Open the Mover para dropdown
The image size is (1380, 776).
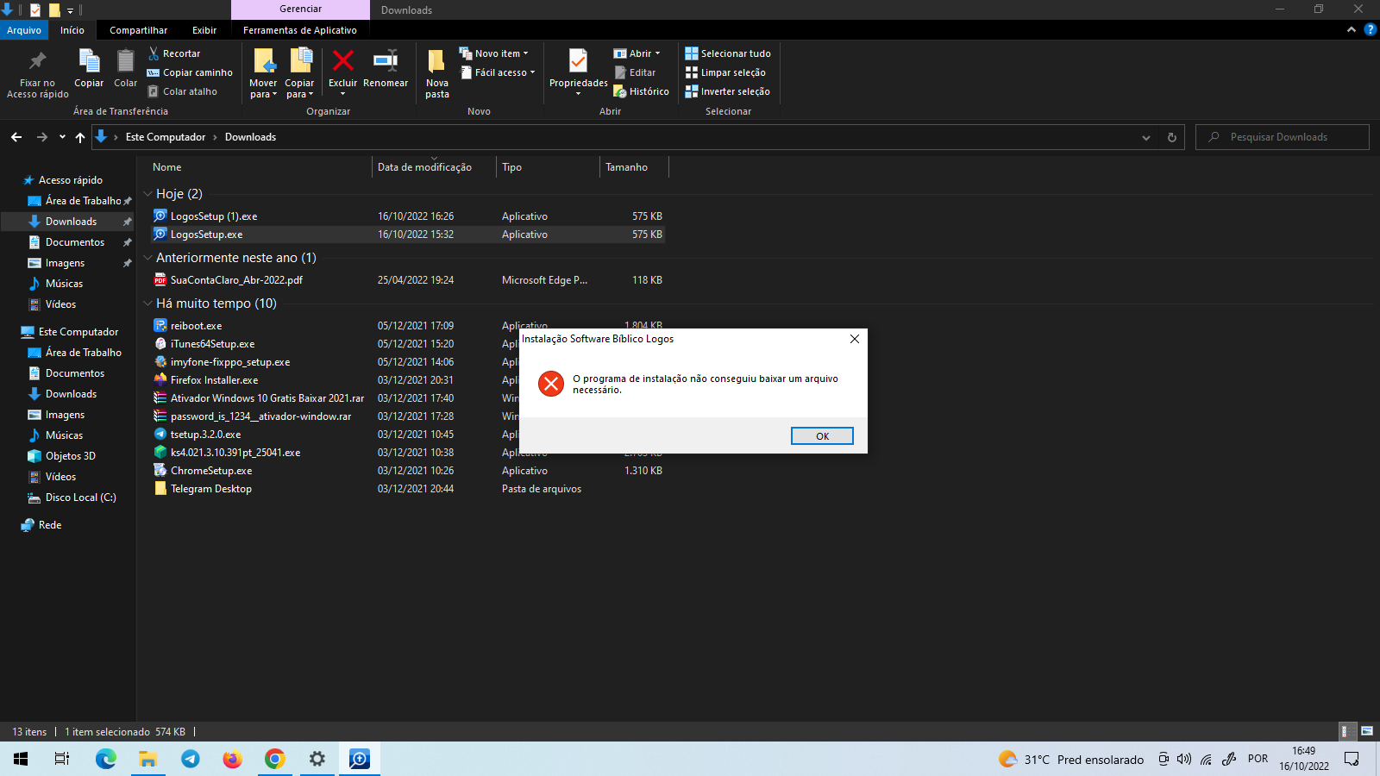pyautogui.click(x=263, y=90)
